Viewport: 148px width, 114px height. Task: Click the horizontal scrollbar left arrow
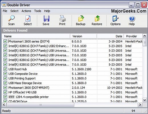point(4,105)
